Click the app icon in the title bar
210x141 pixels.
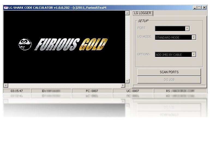6,8
